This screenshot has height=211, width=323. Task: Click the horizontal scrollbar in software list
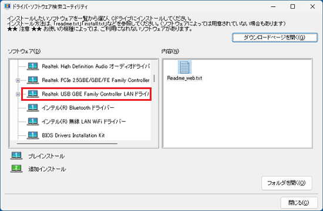67,144
